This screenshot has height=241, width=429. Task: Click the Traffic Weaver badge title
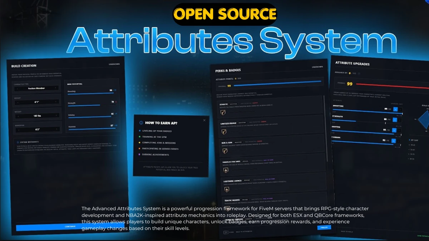coord(232,200)
